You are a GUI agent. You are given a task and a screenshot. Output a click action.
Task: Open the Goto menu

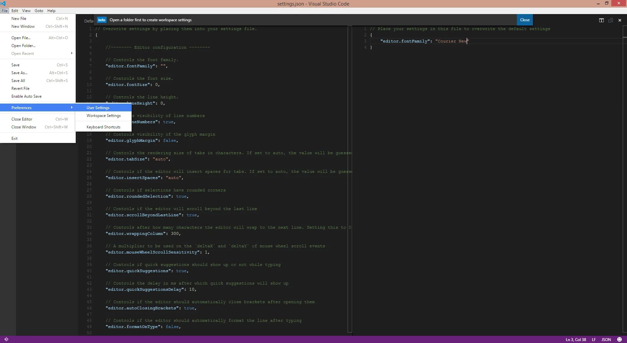tap(39, 11)
